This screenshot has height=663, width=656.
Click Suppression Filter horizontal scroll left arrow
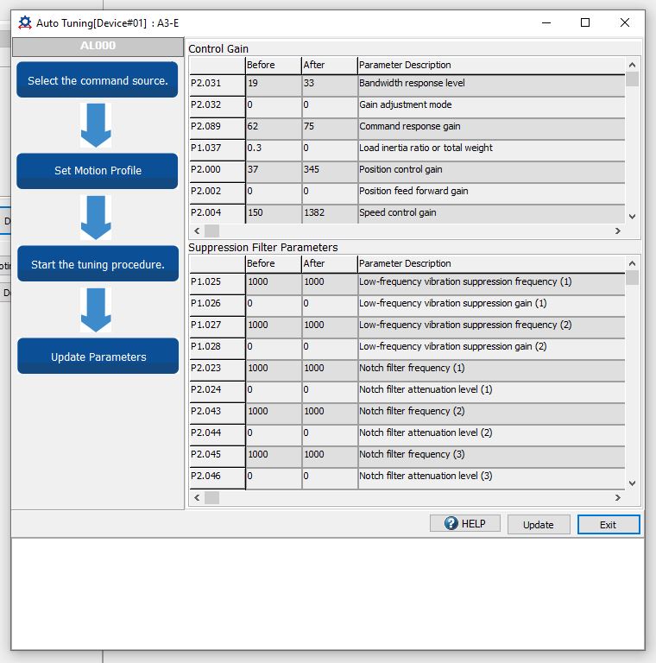tap(197, 497)
